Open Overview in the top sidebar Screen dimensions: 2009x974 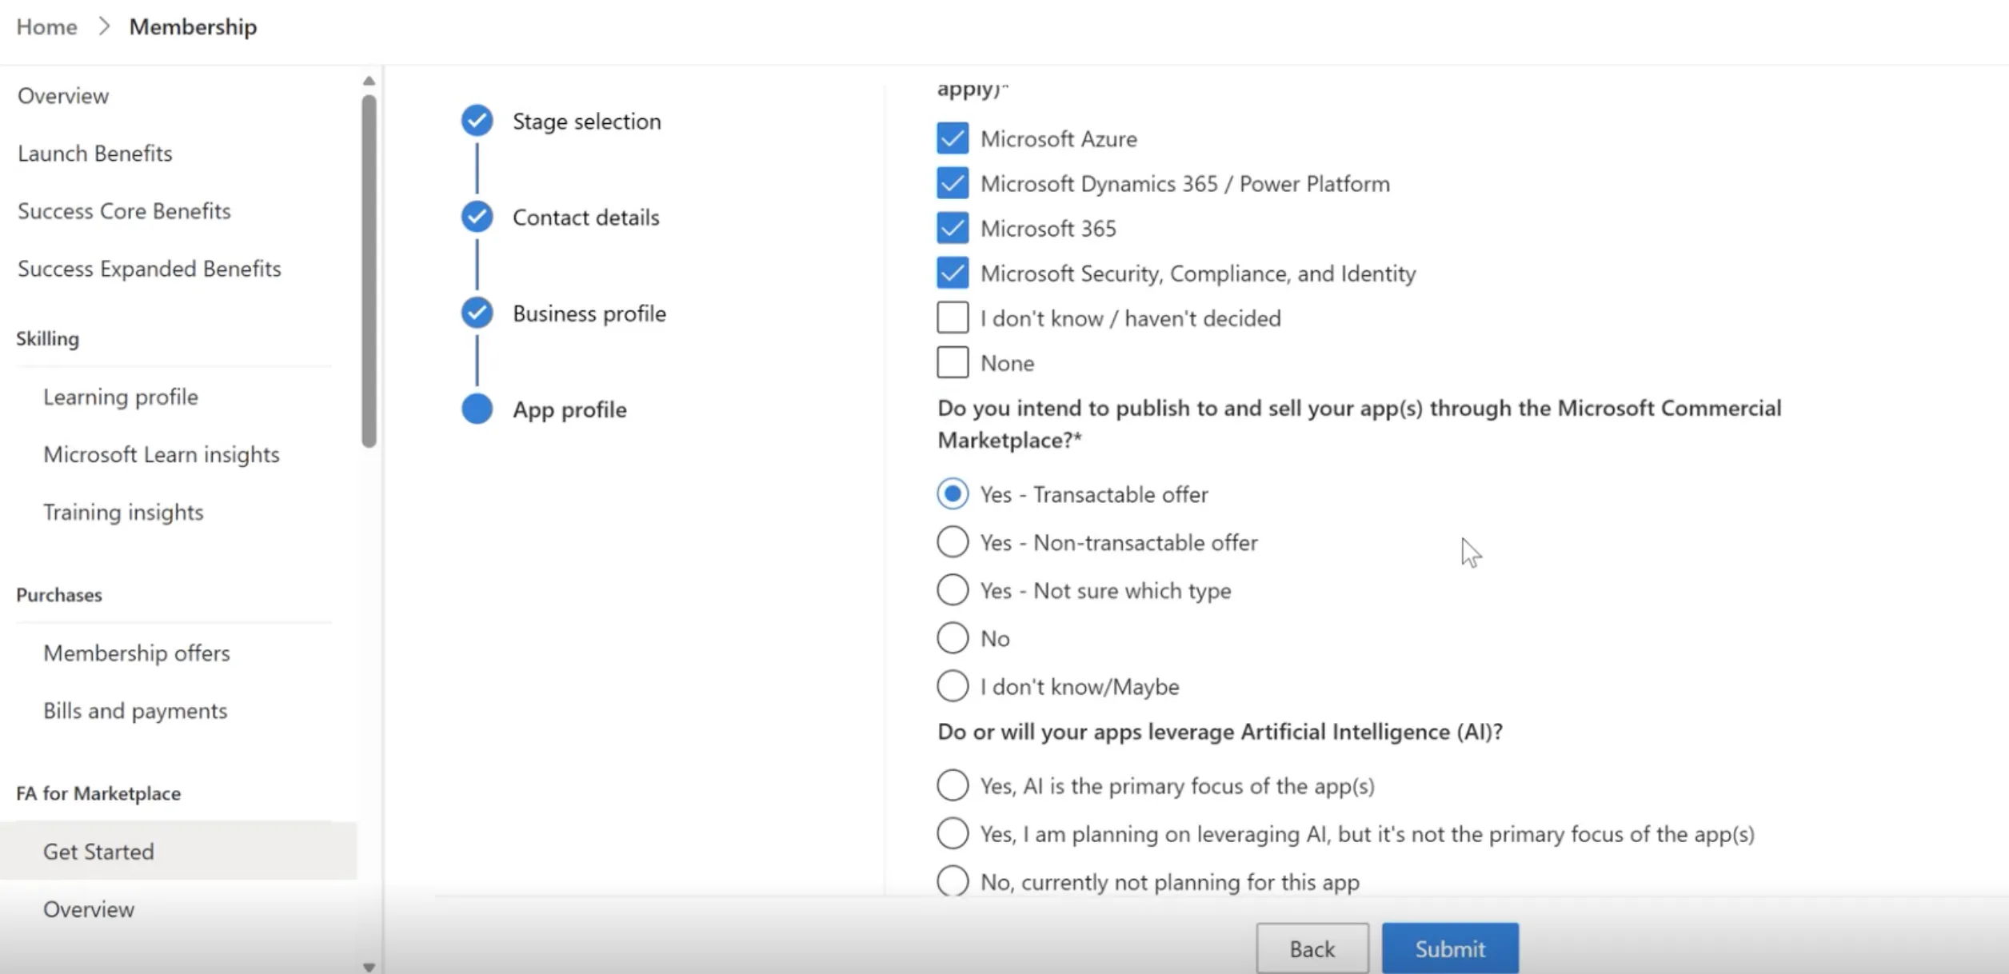(x=63, y=96)
